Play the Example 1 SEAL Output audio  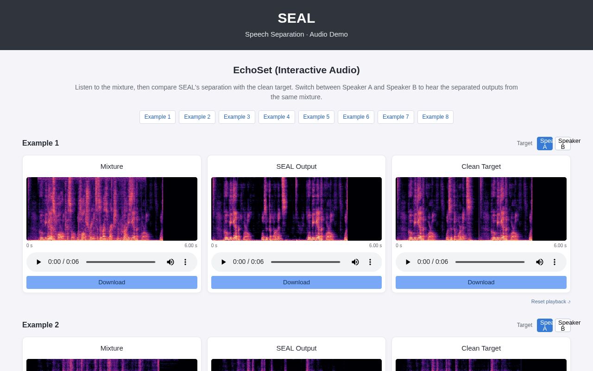(224, 262)
